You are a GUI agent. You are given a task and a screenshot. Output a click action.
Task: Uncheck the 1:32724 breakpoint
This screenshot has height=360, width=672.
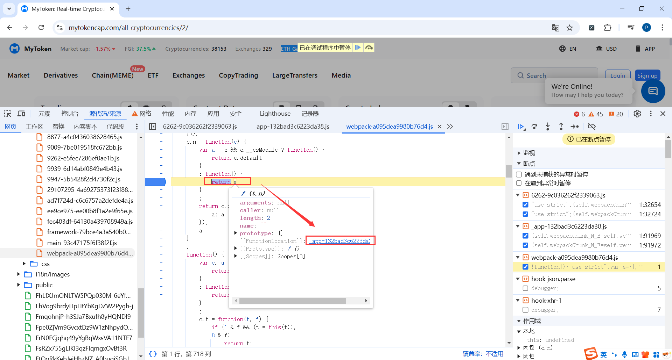coord(525,214)
